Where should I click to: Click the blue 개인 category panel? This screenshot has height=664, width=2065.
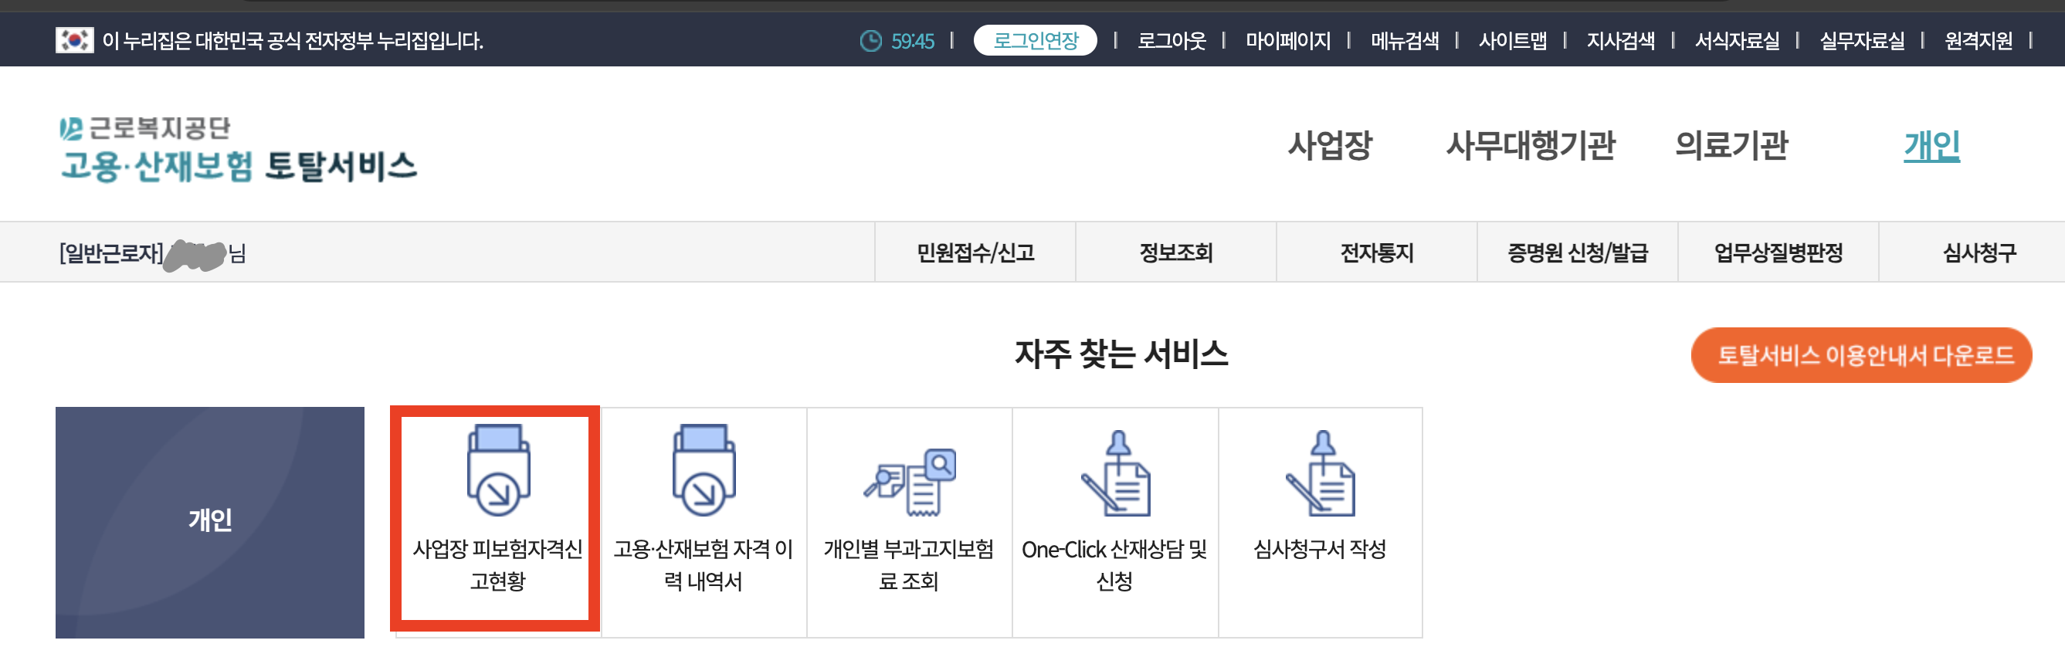tap(210, 522)
